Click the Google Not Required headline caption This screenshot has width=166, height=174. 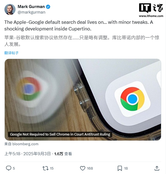coord(60,134)
